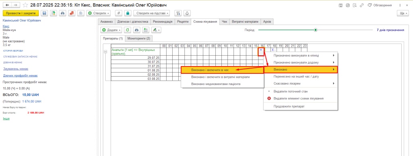
Task: Click the tag icon next to the Створити button
Action: [81, 13]
